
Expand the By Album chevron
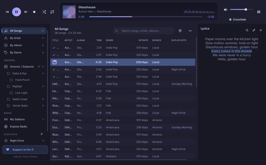tap(43, 45)
